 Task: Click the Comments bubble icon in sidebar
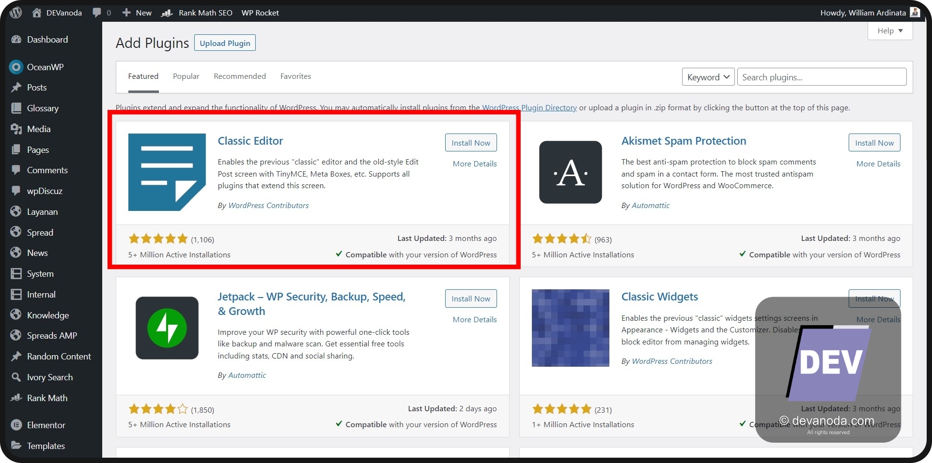pyautogui.click(x=16, y=170)
